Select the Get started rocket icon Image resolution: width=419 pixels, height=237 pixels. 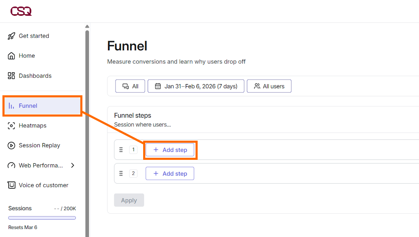[11, 36]
